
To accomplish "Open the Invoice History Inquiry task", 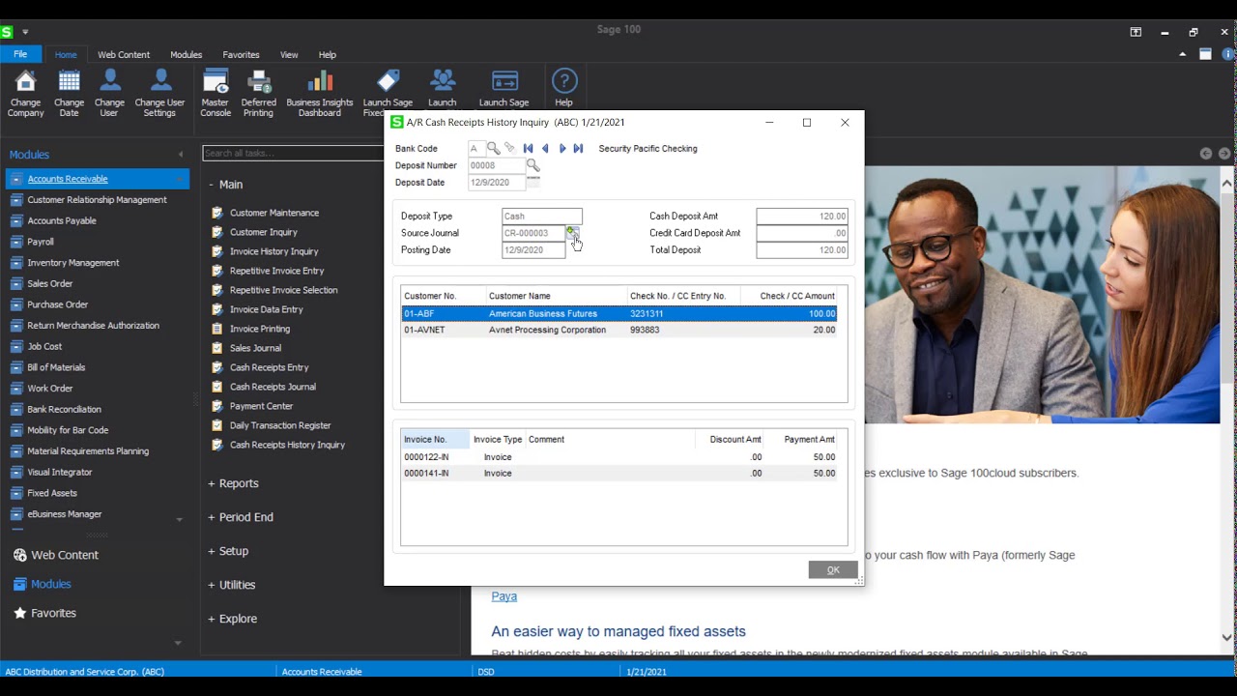I will pos(273,251).
